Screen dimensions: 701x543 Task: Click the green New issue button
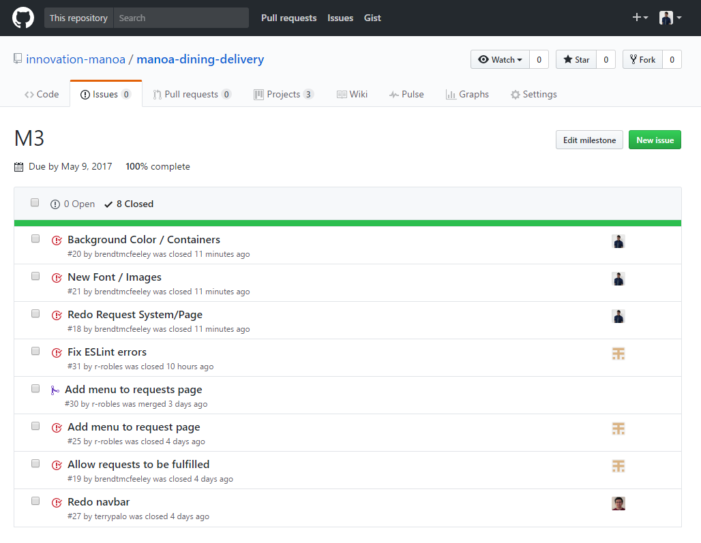655,140
